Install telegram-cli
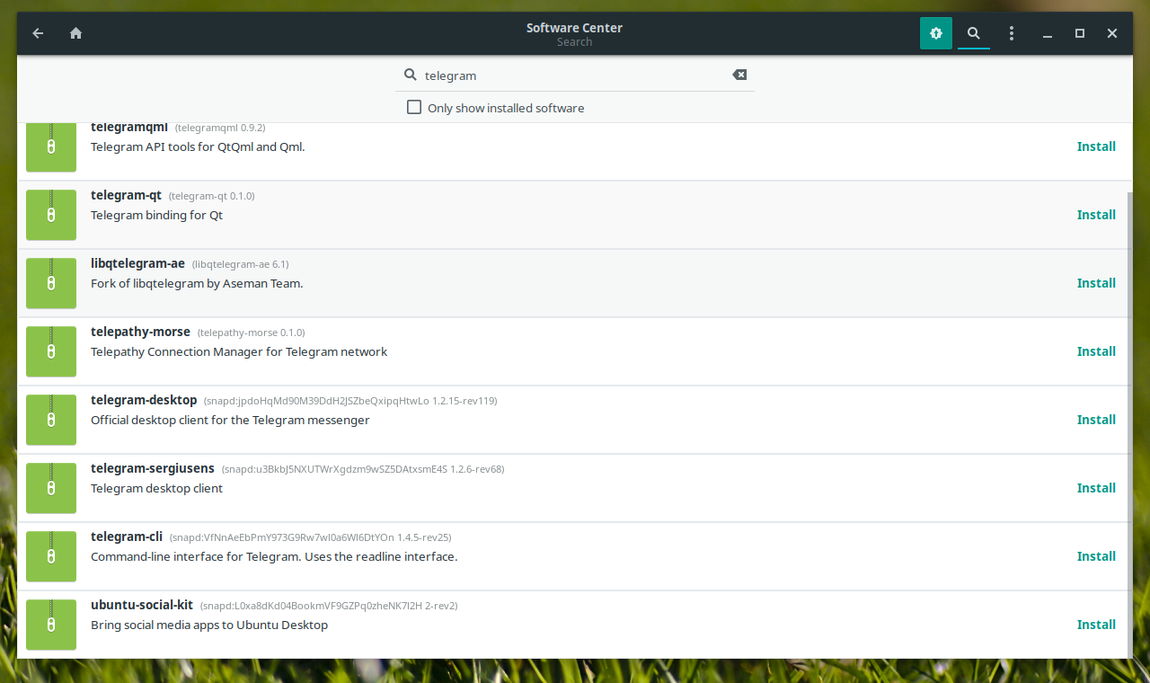The image size is (1150, 683). point(1096,556)
